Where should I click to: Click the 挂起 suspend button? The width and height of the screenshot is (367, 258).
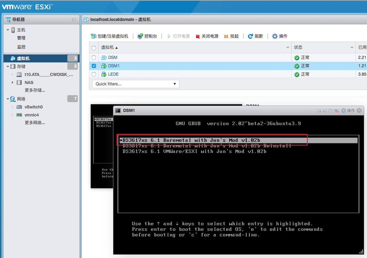[x=231, y=36]
